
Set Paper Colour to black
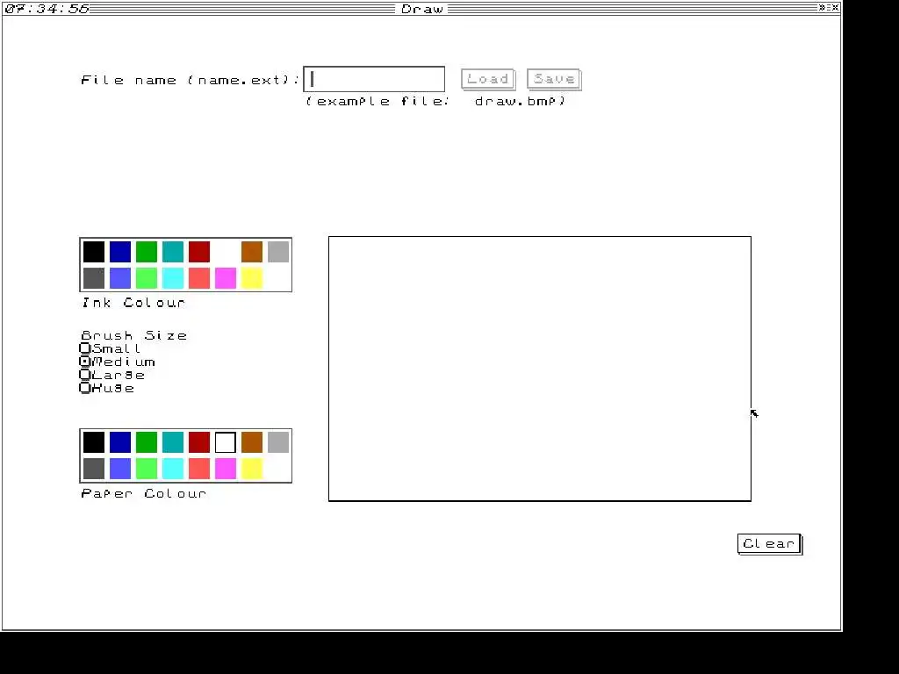pyautogui.click(x=94, y=442)
